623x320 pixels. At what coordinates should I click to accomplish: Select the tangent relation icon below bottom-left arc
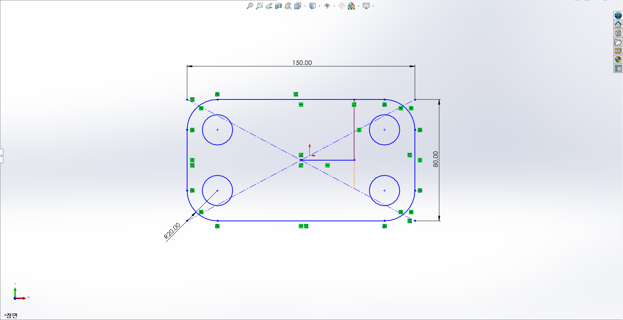217,226
